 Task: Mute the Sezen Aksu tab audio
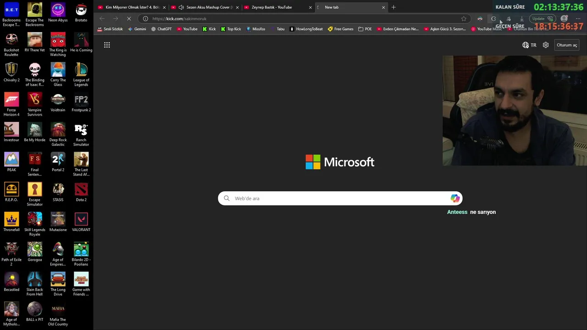point(181,7)
